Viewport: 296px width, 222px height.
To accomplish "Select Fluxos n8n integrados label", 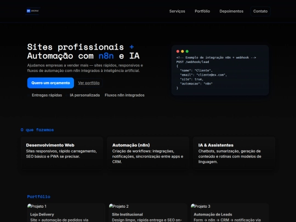I will pos(124,95).
